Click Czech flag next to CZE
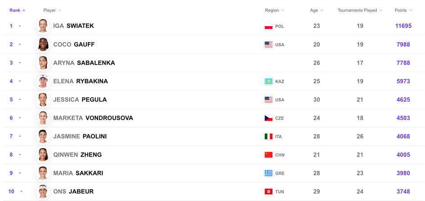This screenshot has height=201, width=425. click(268, 118)
